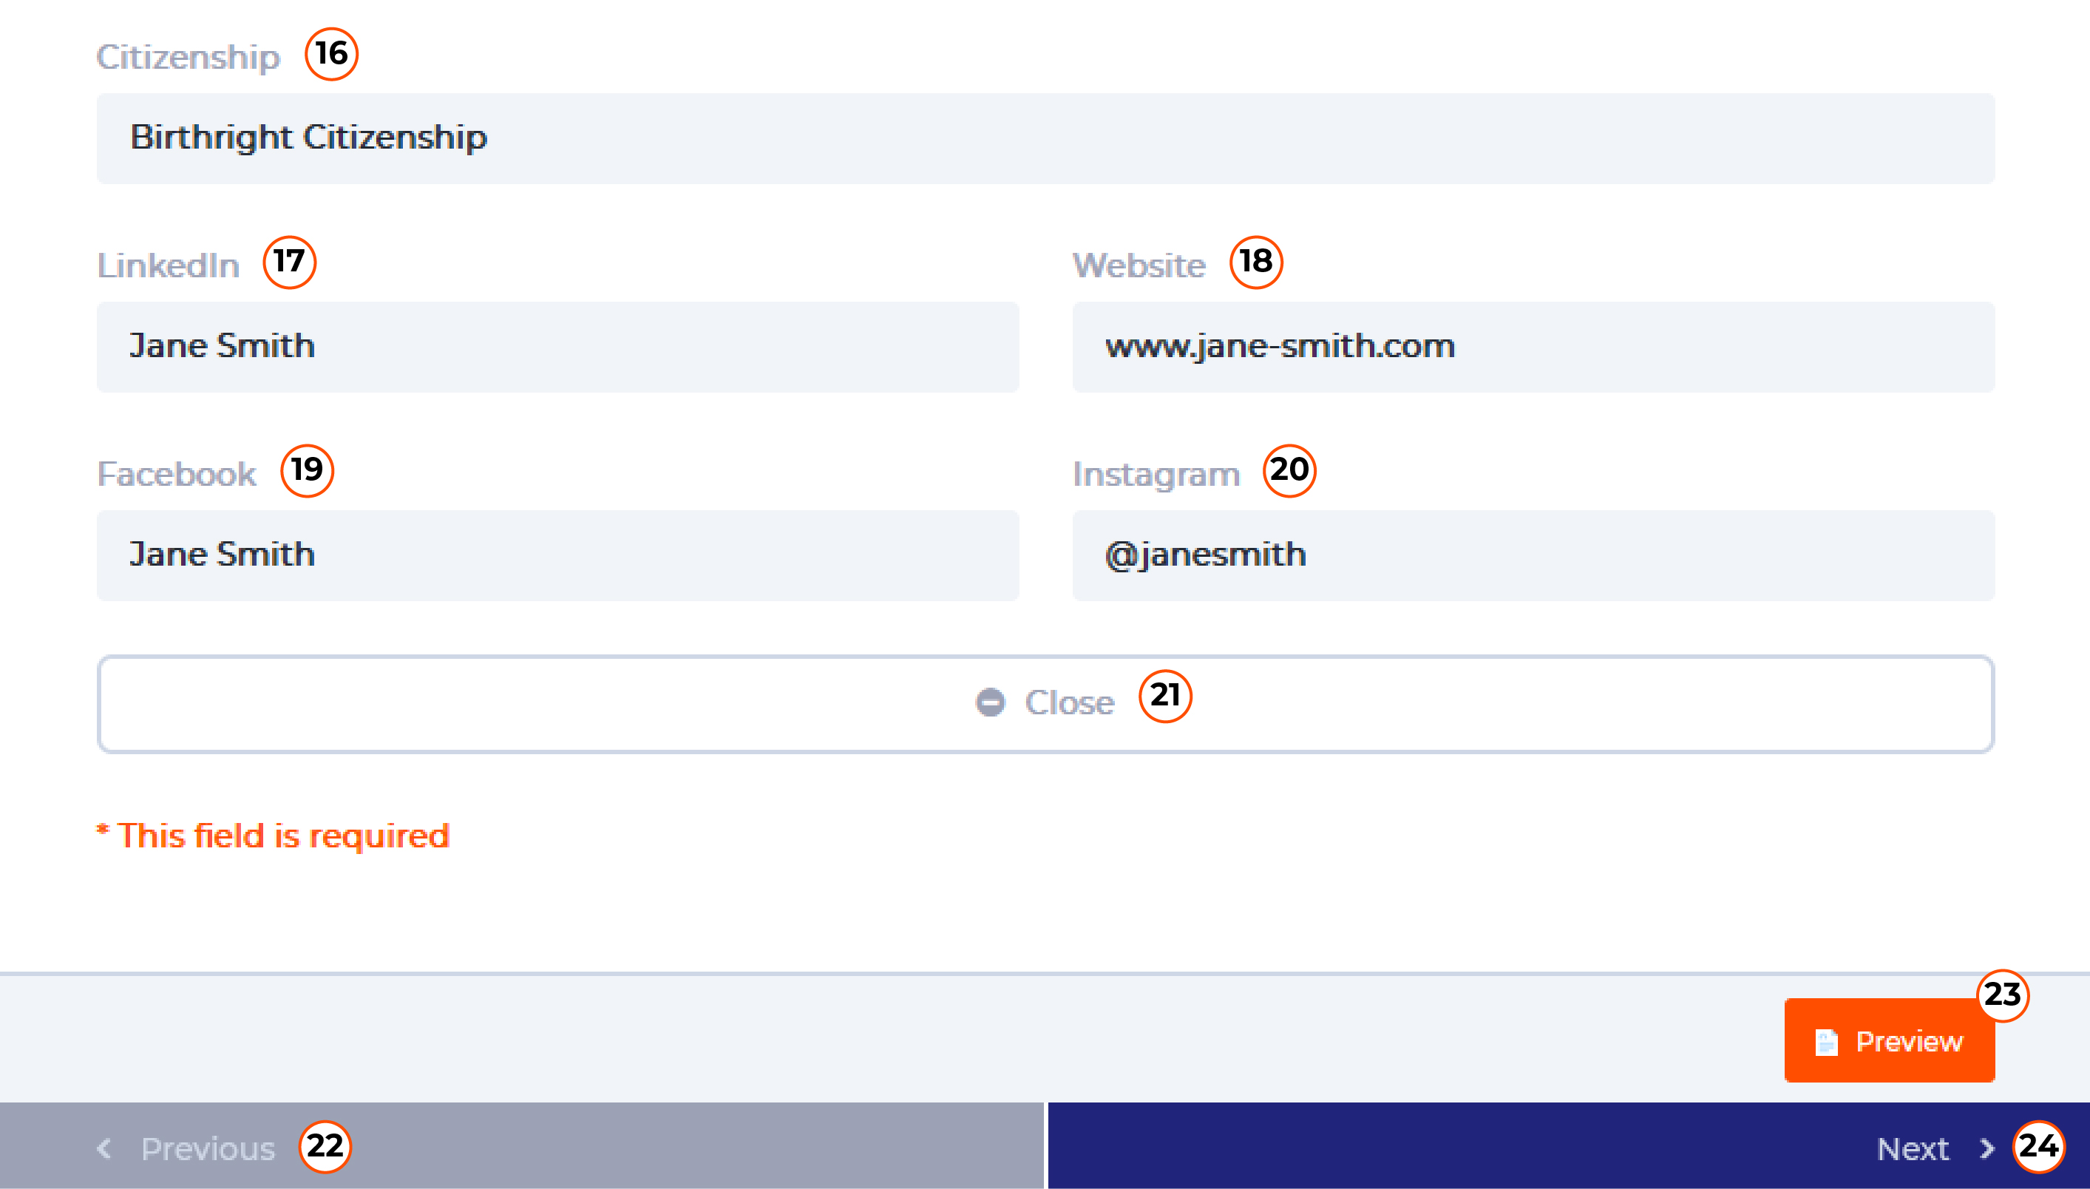Edit the Website URL input field
The height and width of the screenshot is (1189, 2090).
(x=1533, y=346)
